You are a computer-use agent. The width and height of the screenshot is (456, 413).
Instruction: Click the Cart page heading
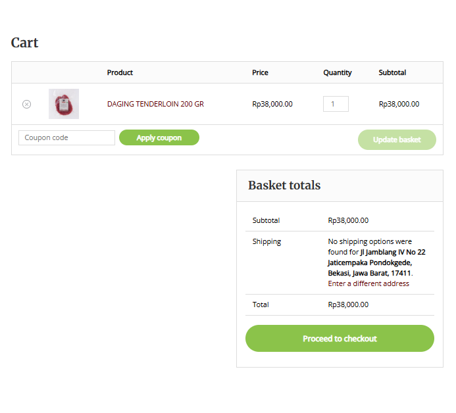coord(24,43)
